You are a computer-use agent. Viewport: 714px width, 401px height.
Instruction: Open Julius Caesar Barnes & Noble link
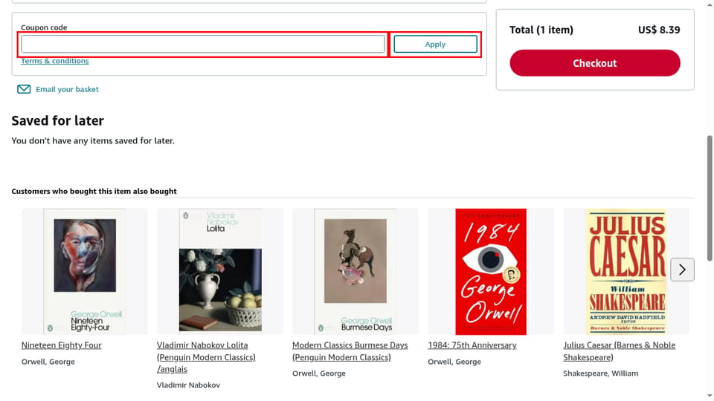(x=620, y=351)
